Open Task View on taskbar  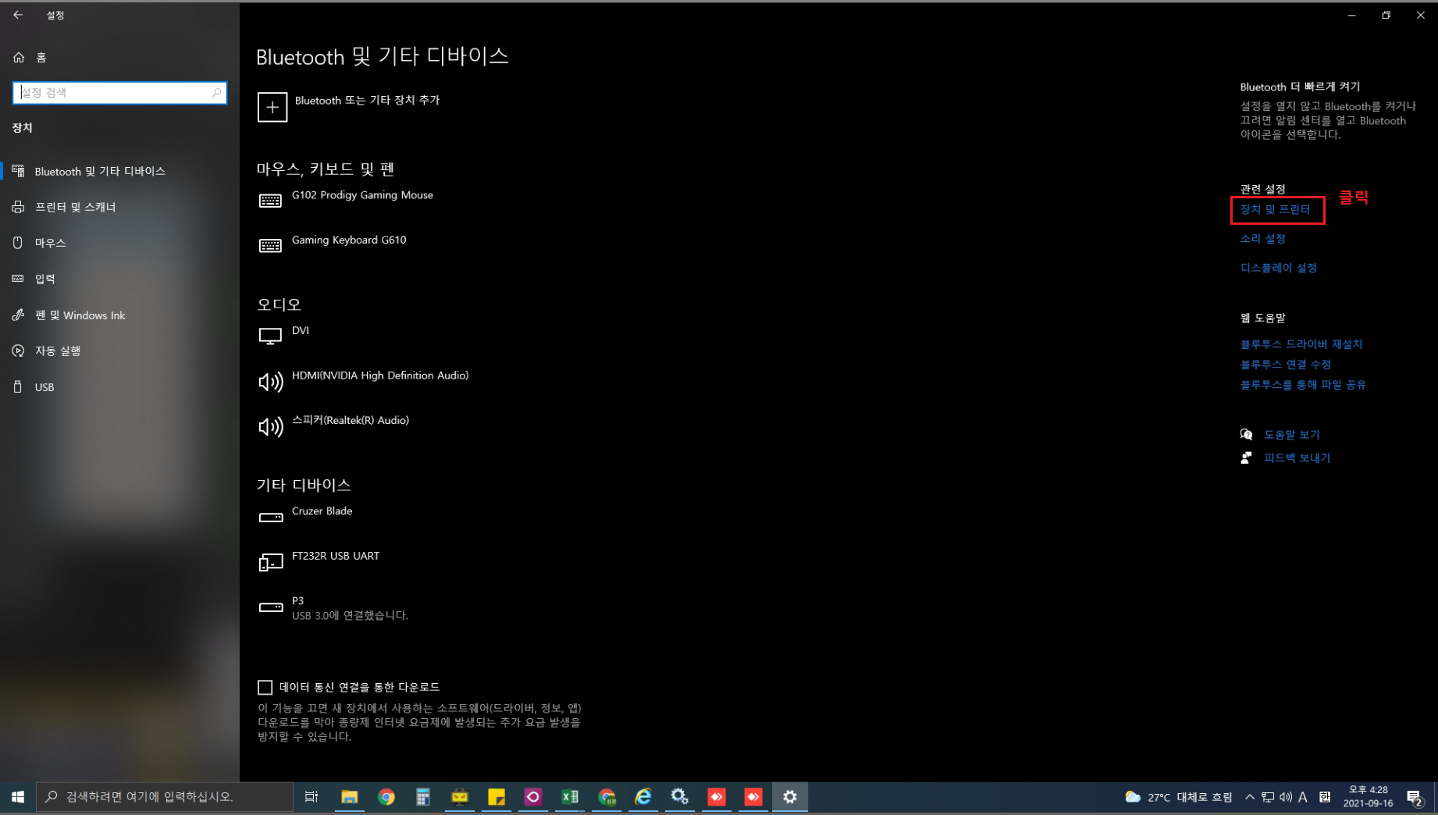tap(311, 797)
